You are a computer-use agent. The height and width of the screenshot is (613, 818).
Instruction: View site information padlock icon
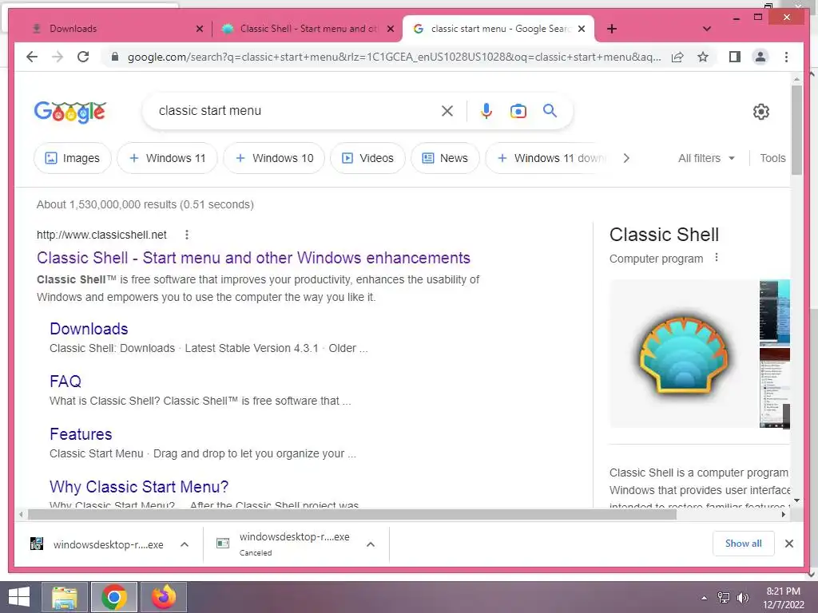coord(115,57)
